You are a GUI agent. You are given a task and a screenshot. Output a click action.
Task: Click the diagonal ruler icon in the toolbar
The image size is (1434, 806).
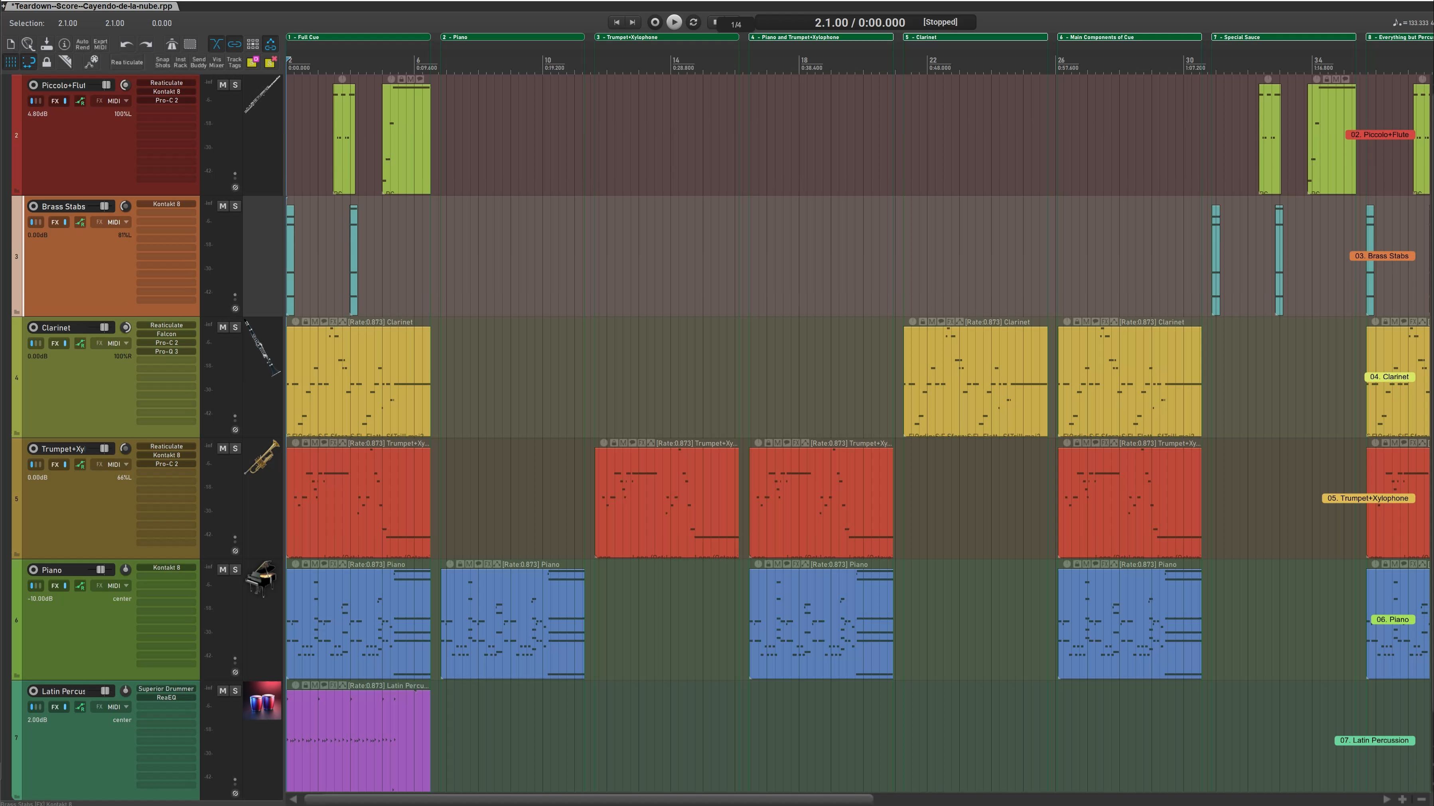point(65,62)
